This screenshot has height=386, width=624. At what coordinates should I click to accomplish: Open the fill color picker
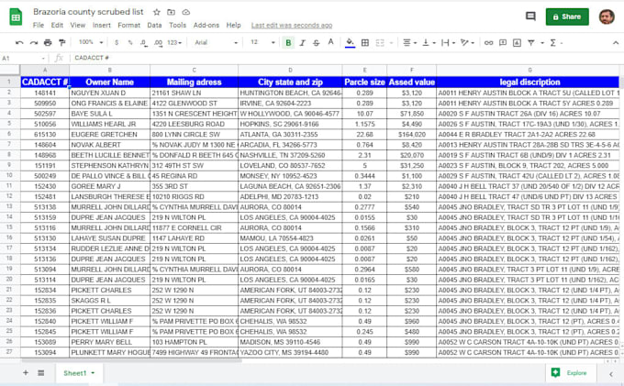pos(350,42)
